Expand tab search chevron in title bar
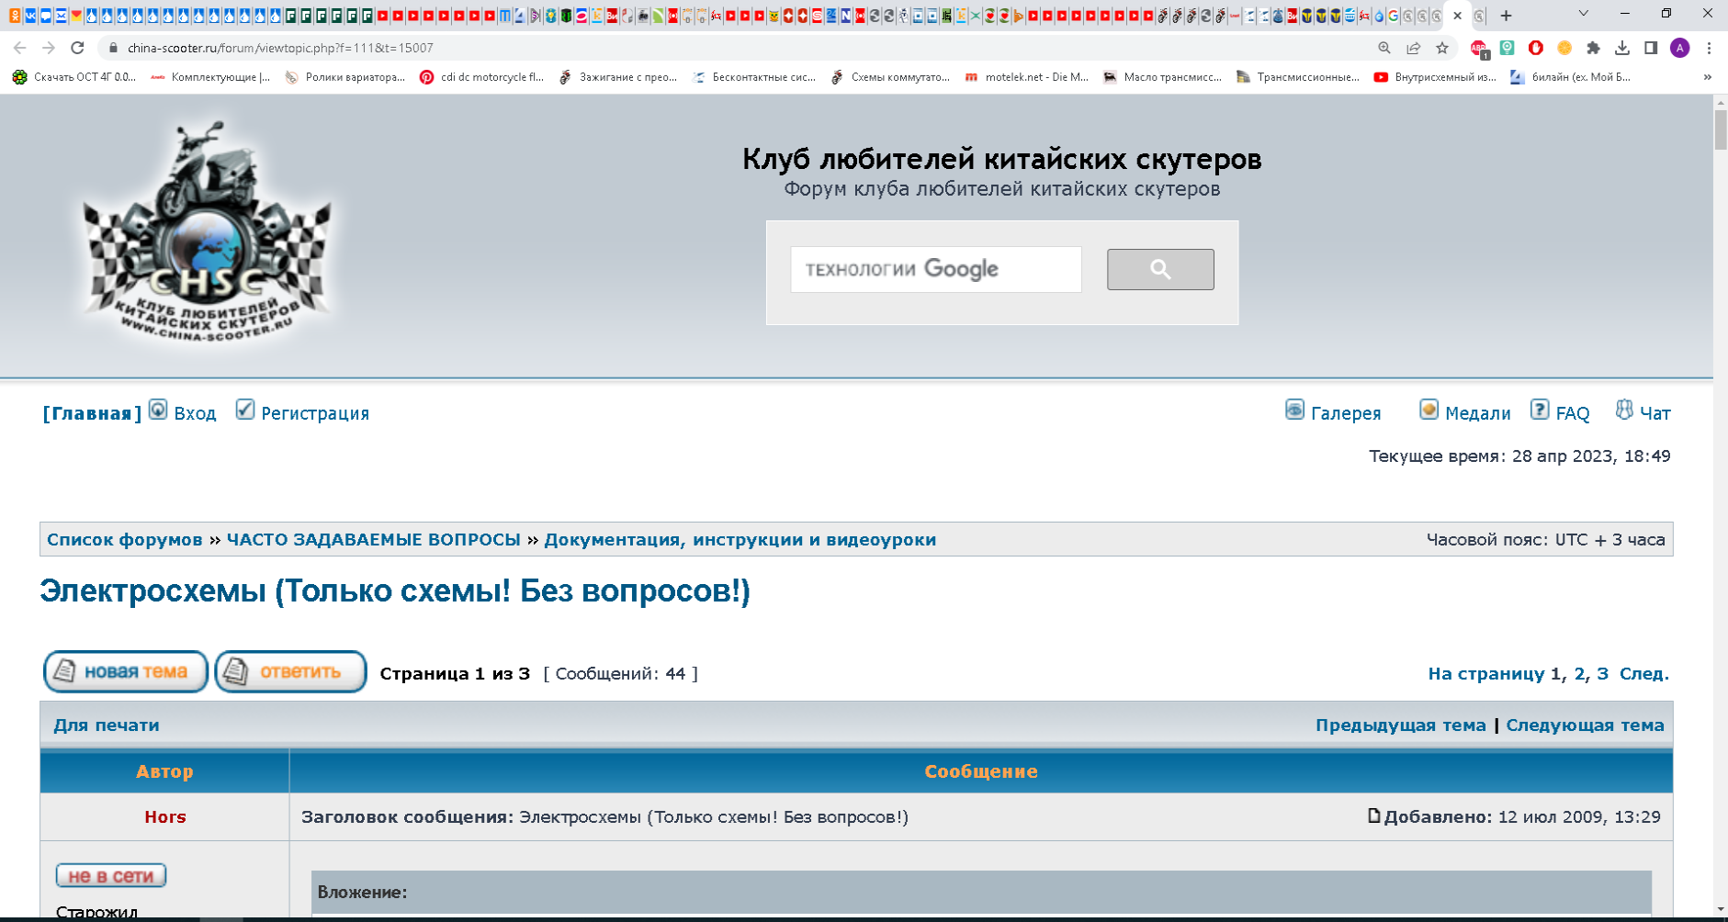The image size is (1728, 922). click(x=1583, y=14)
